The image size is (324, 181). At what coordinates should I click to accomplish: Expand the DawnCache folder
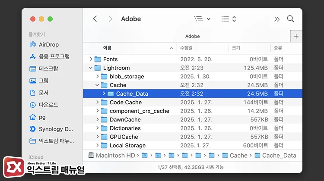click(x=97, y=119)
